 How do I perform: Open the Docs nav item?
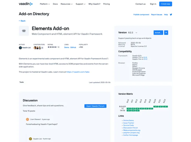pyautogui.click(x=55, y=4)
